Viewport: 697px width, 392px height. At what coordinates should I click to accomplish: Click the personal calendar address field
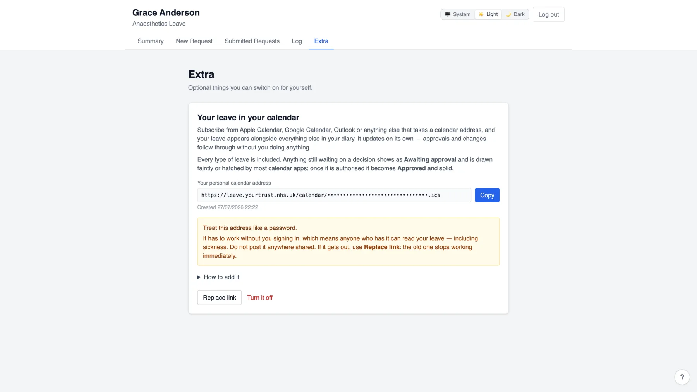[x=334, y=195]
